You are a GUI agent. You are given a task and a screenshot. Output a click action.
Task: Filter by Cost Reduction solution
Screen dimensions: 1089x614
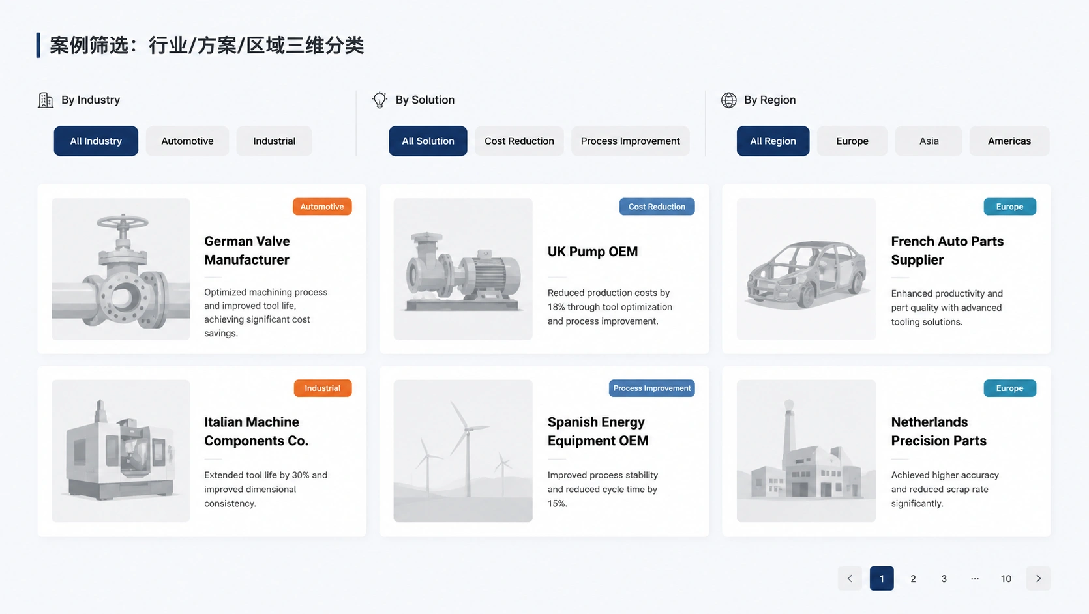519,141
